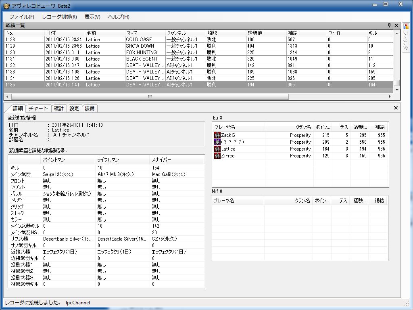Sort records by チャンネル column header
This screenshot has width=413, height=310.
pyautogui.click(x=186, y=33)
